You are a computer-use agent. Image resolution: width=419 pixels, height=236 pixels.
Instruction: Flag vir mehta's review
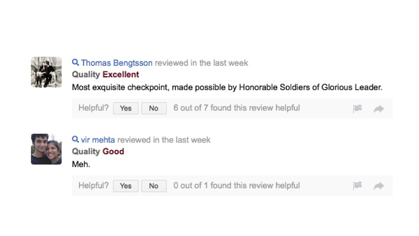tap(357, 186)
